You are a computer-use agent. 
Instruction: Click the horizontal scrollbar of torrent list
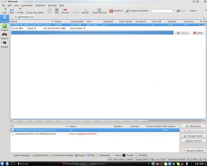80,121
